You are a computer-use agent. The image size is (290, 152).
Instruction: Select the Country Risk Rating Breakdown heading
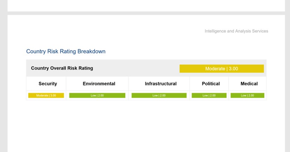[66, 51]
